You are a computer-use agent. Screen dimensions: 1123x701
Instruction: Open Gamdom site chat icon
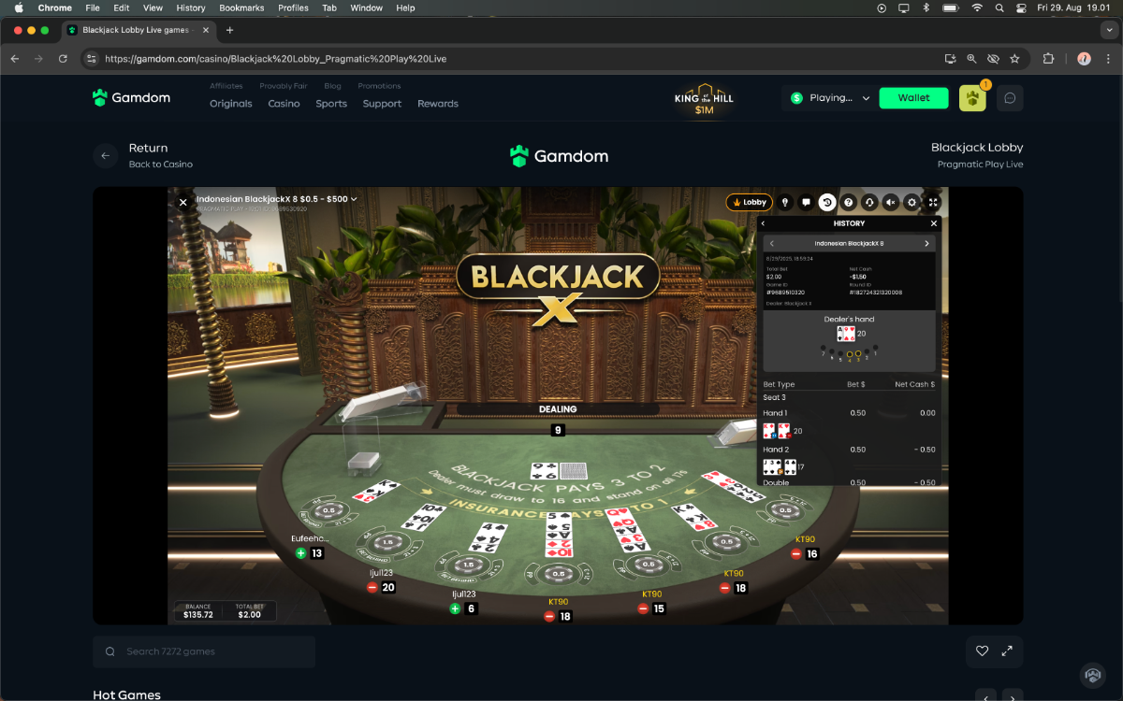click(1010, 98)
